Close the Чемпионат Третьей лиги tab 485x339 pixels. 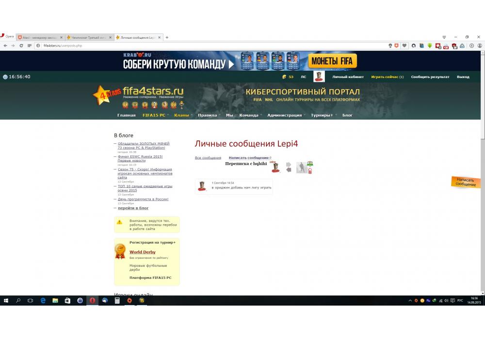point(110,37)
